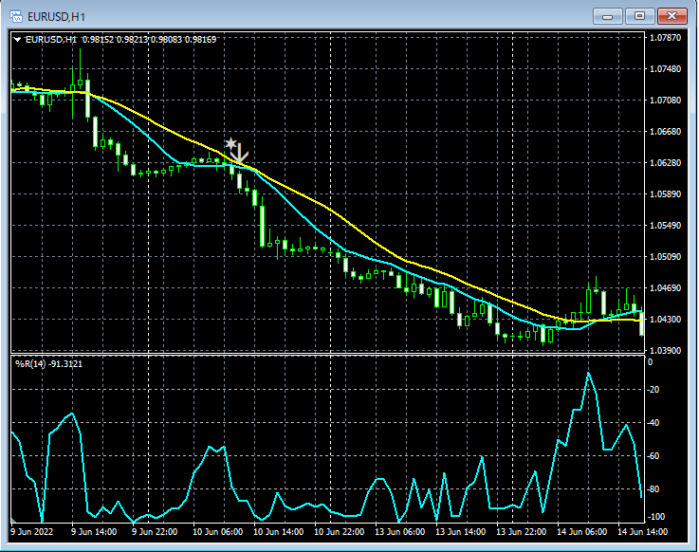
Task: Close the EURUSD,H1 chart window
Action: 672,16
